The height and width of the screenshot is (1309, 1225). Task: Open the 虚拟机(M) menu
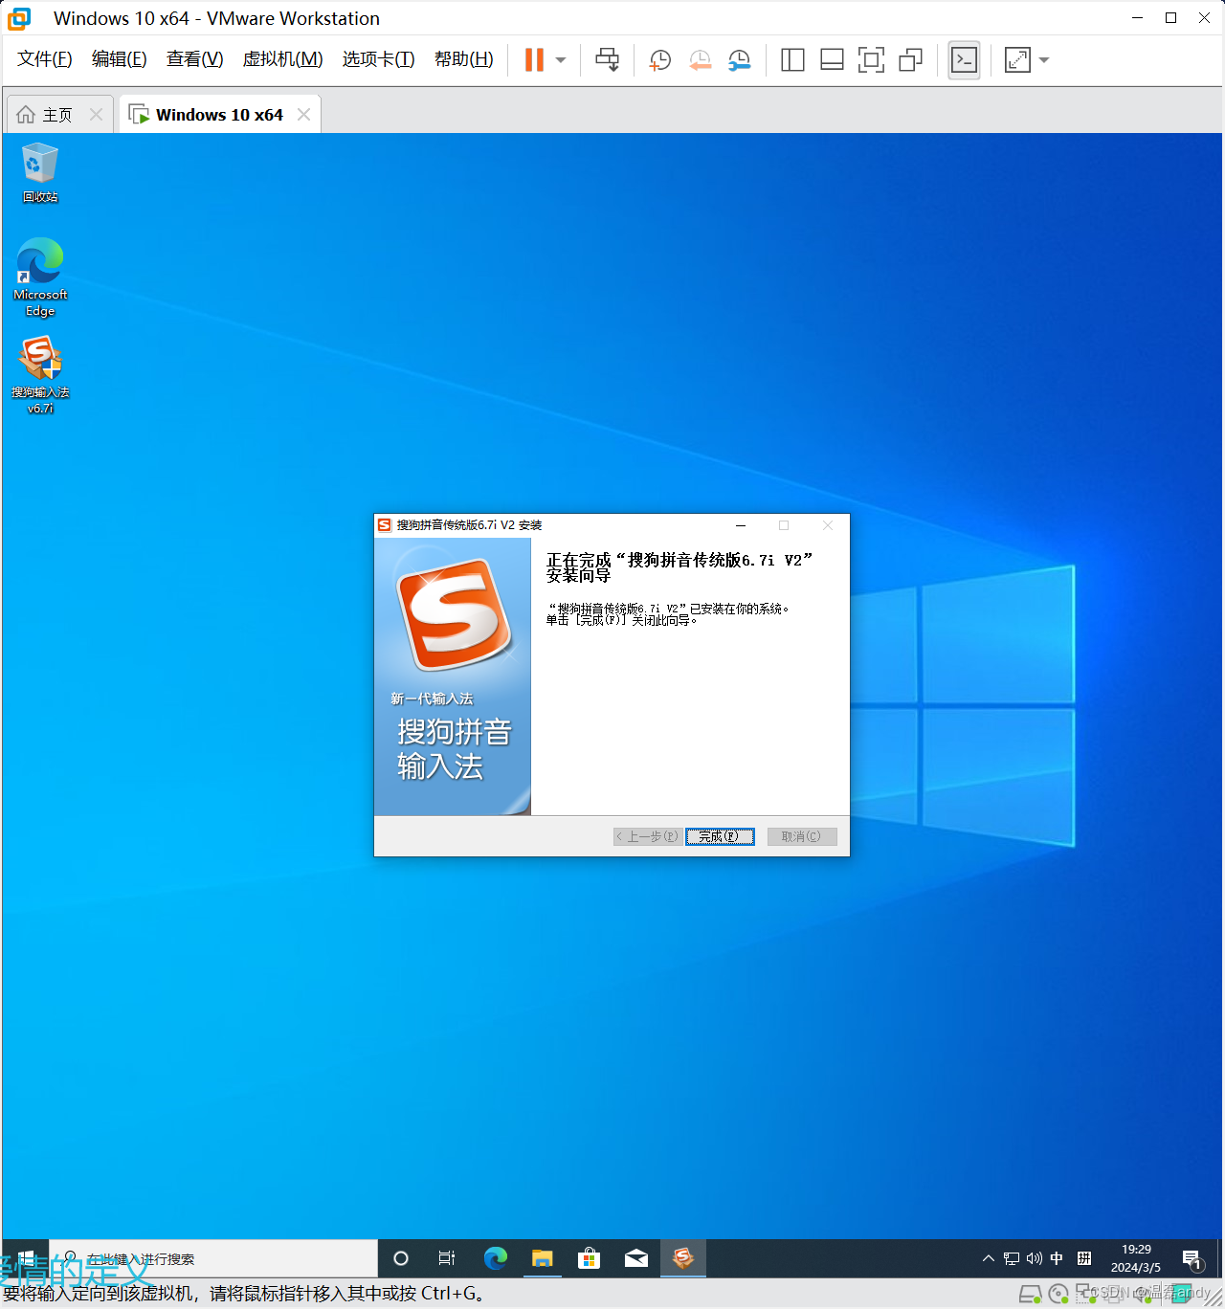coord(283,59)
